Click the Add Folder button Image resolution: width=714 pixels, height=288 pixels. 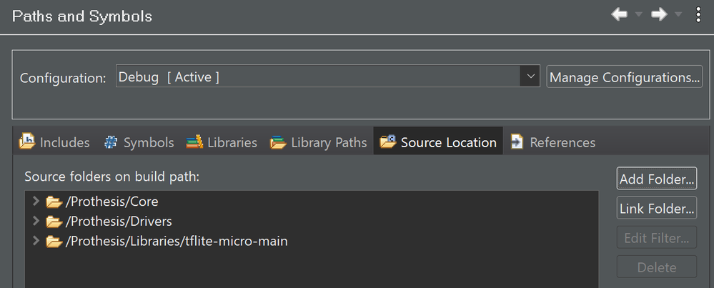click(x=656, y=179)
